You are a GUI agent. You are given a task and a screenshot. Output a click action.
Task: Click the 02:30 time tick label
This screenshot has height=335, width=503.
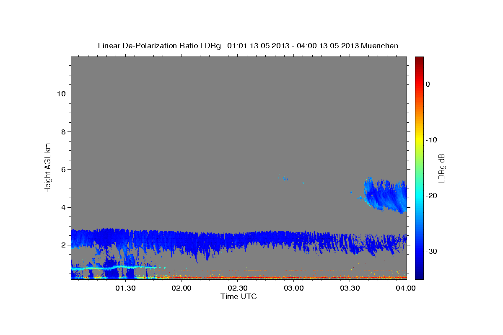[x=238, y=288]
